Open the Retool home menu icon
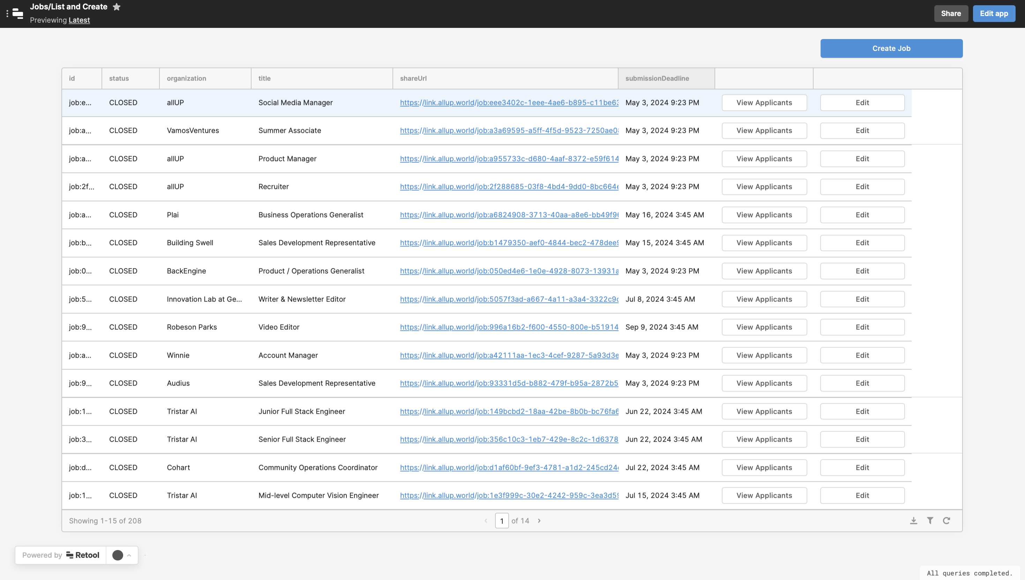1025x580 pixels. coord(17,14)
